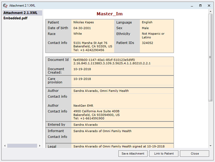The image size is (215, 162).
Task: Click the Master_Im document heading
Action: (110, 14)
